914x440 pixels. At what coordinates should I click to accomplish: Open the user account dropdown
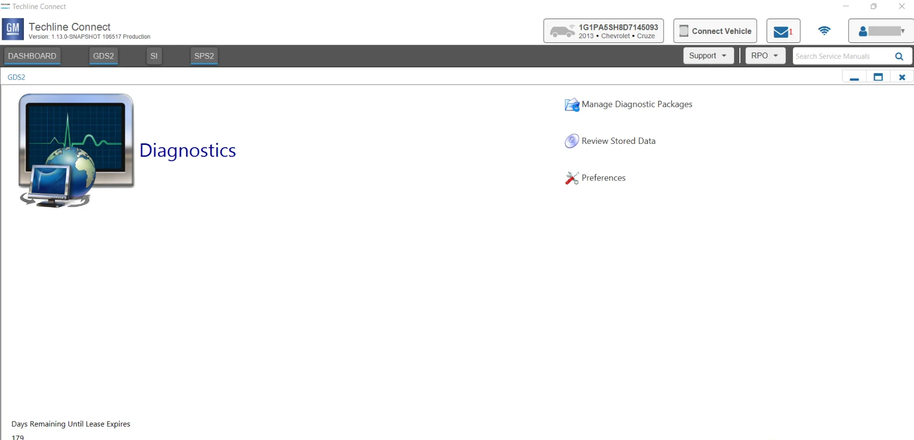(881, 31)
